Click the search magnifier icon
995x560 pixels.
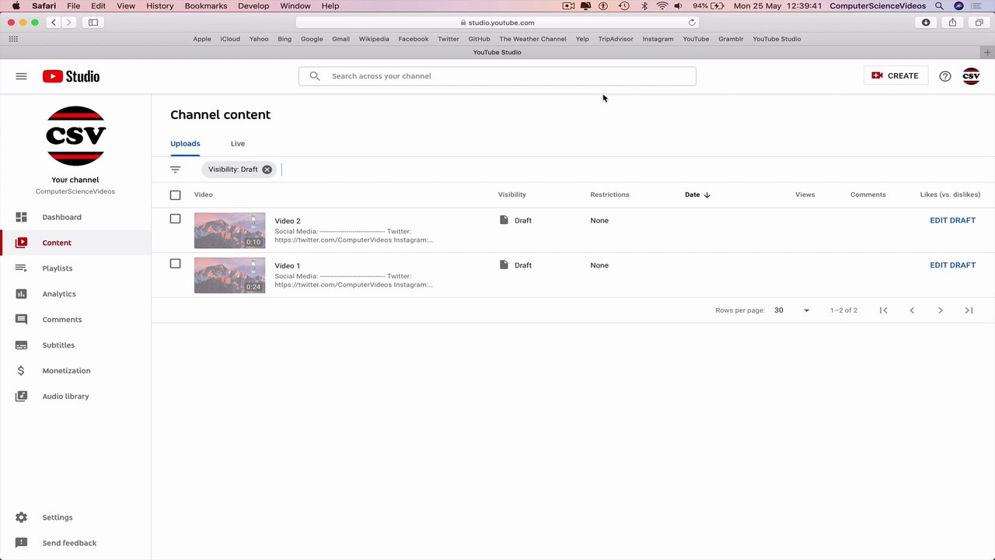pos(315,76)
